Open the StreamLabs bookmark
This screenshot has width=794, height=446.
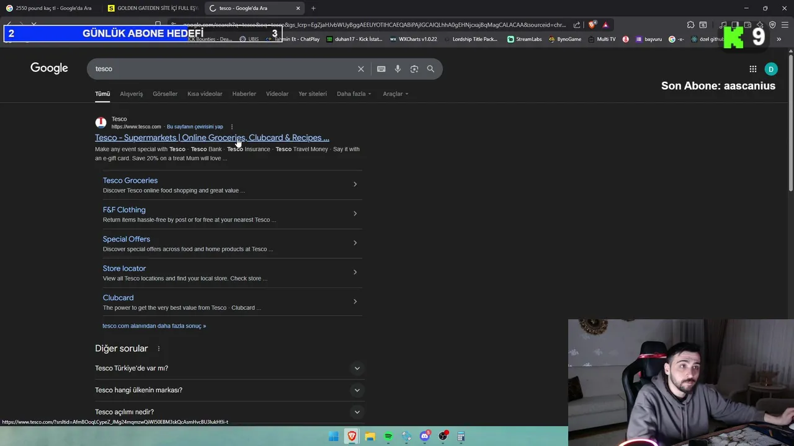point(524,39)
